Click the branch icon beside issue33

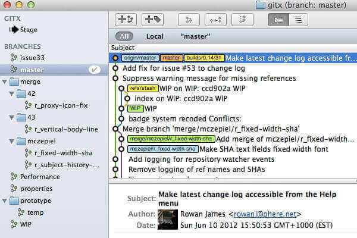tap(14, 58)
